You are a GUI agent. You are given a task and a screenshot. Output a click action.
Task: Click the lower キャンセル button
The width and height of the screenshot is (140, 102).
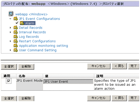click(x=99, y=98)
